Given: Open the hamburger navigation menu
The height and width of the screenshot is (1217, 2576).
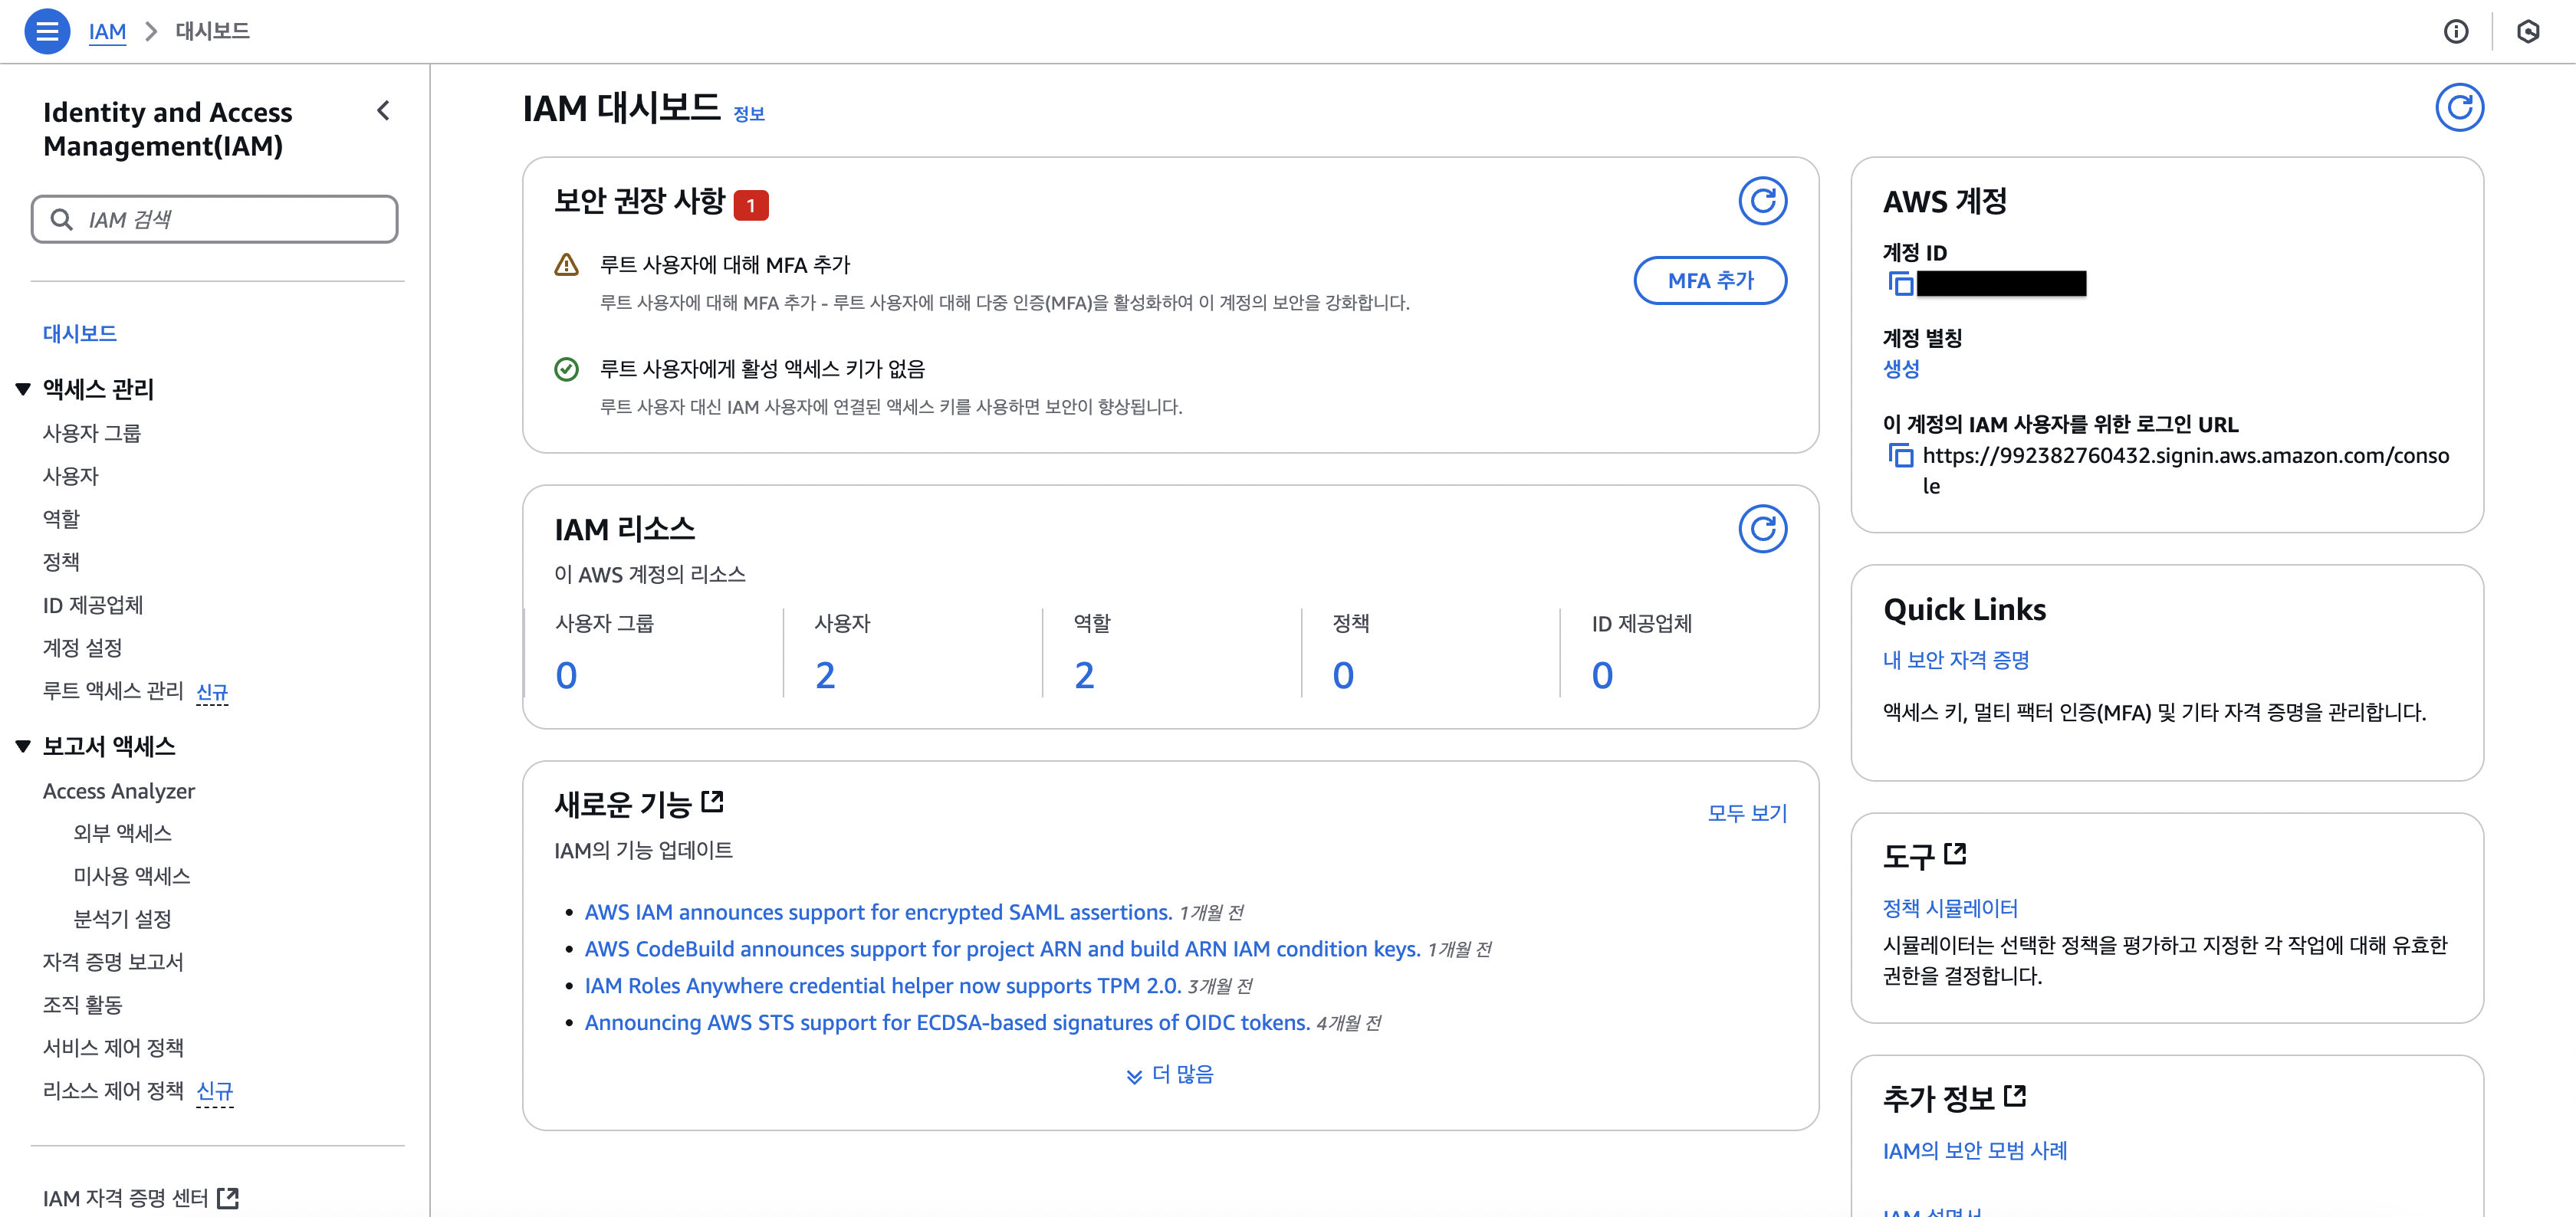Looking at the screenshot, I should (x=47, y=31).
